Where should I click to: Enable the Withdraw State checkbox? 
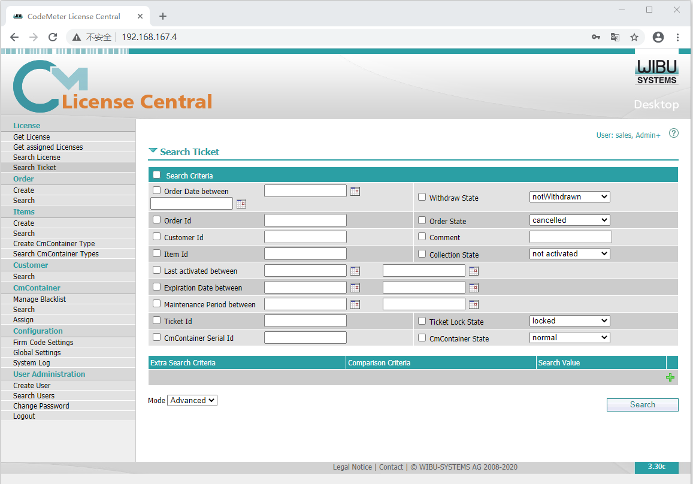tap(422, 197)
